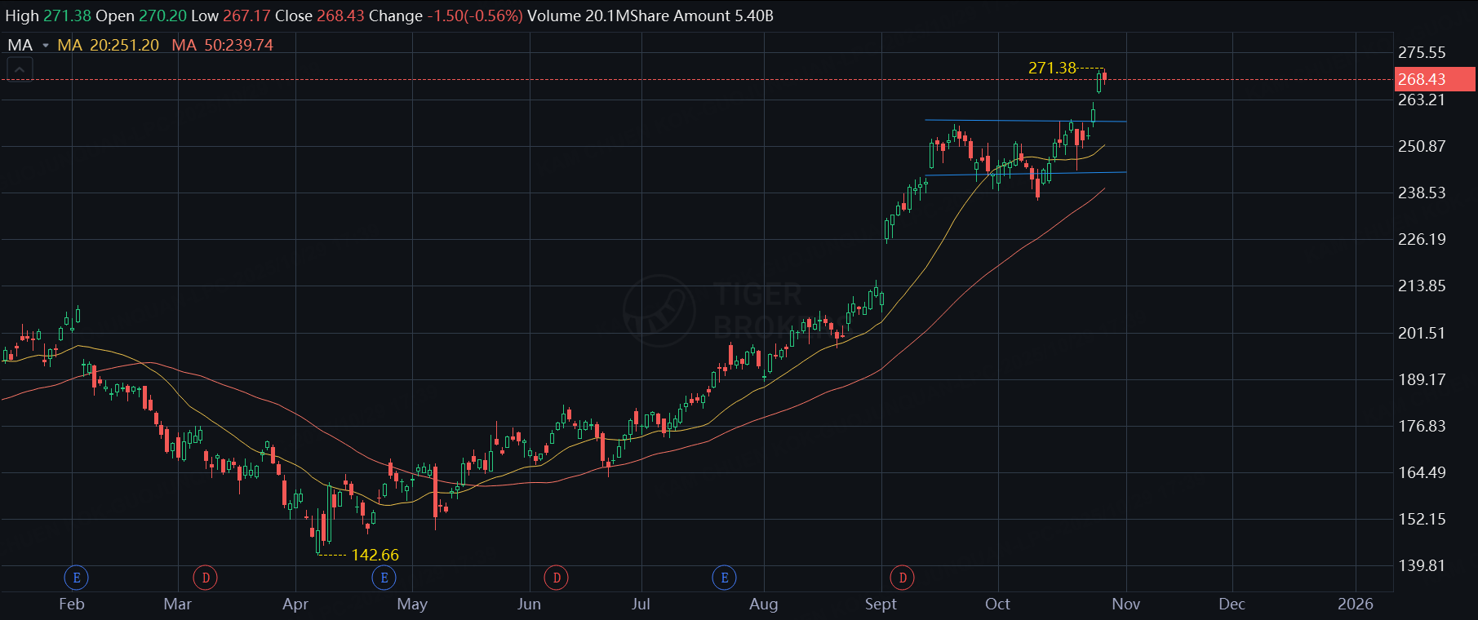This screenshot has width=1478, height=620.
Task: Click the 176.83 price axis label
Action: pyautogui.click(x=1422, y=426)
